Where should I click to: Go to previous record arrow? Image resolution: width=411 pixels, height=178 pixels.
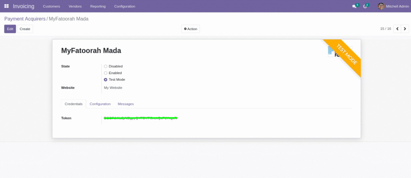397,29
